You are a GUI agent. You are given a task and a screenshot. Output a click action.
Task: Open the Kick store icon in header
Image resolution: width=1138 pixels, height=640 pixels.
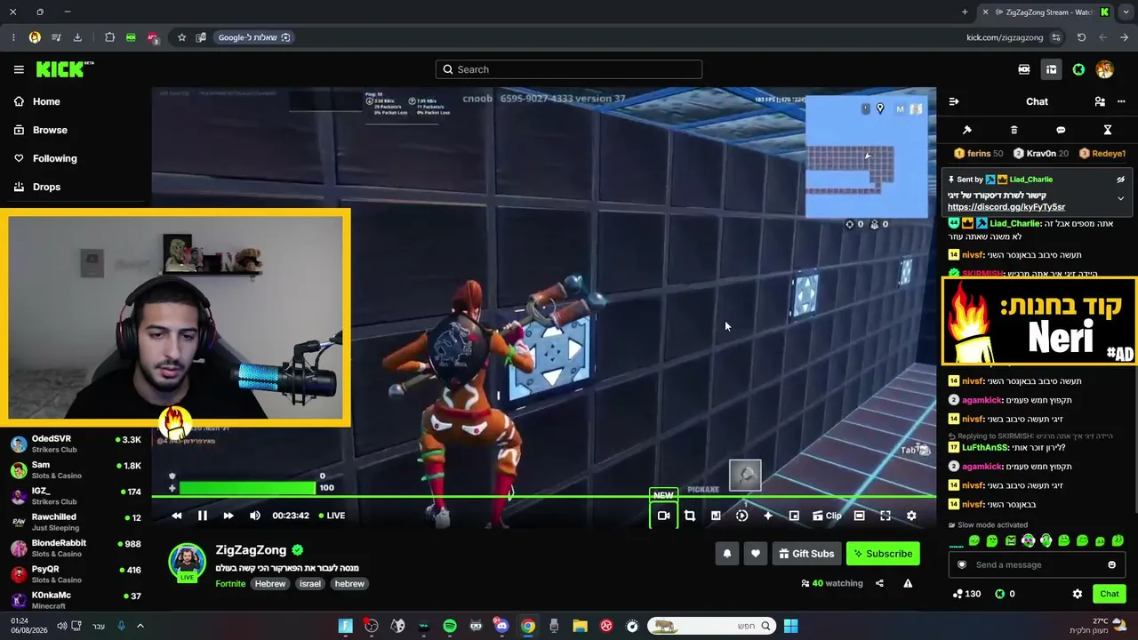point(1024,69)
